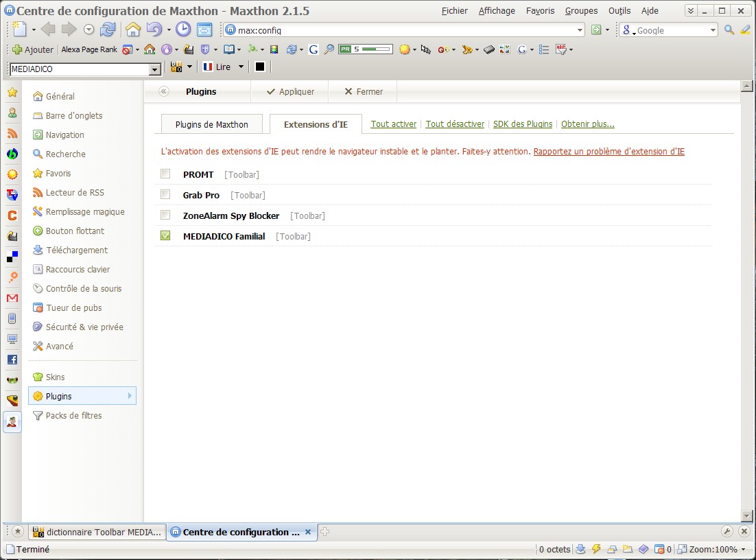Click the refresh page icon
This screenshot has width=756, height=560.
click(x=108, y=30)
